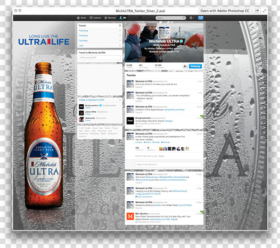
Task: Select Tweets in the profile sidebar list
Action: [100, 25]
